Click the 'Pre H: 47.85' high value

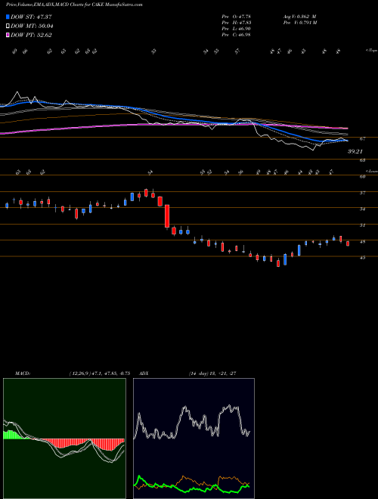pos(237,22)
